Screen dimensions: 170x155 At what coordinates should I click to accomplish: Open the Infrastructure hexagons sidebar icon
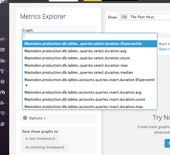2,71
